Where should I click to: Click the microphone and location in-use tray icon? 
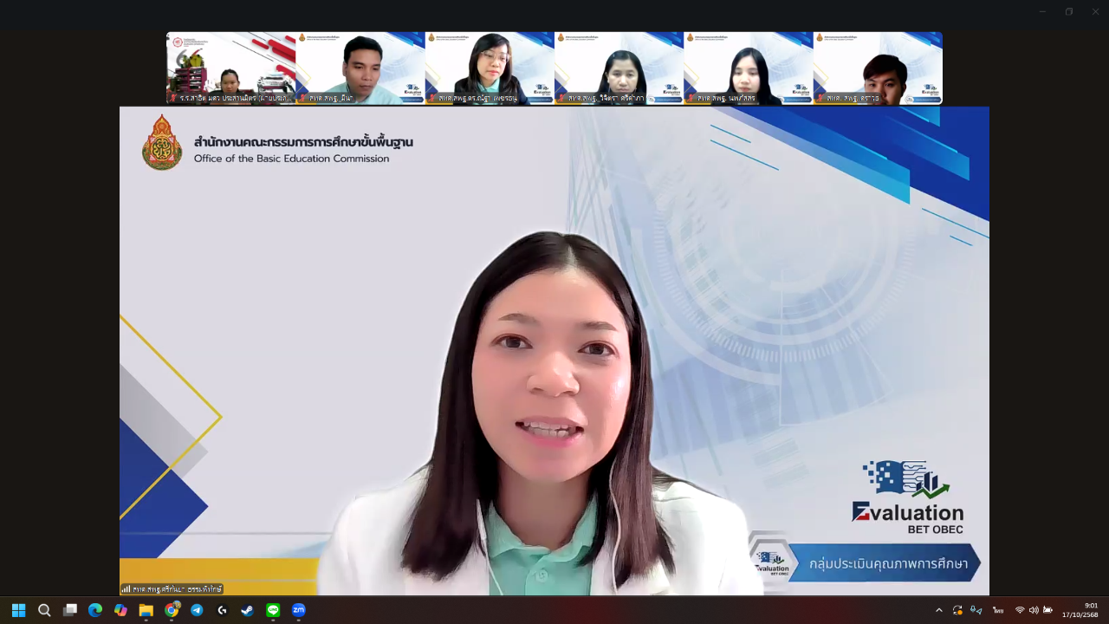[976, 610]
